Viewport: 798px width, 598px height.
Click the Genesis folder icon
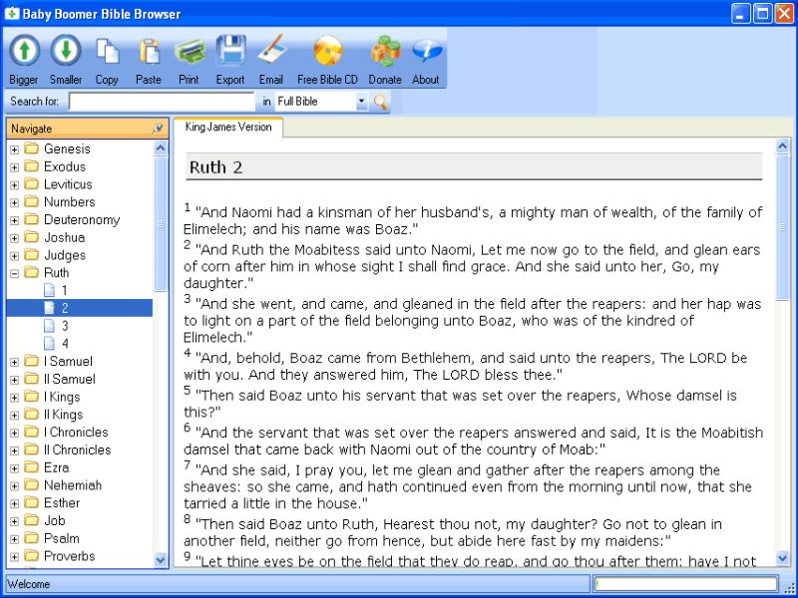pyautogui.click(x=32, y=149)
